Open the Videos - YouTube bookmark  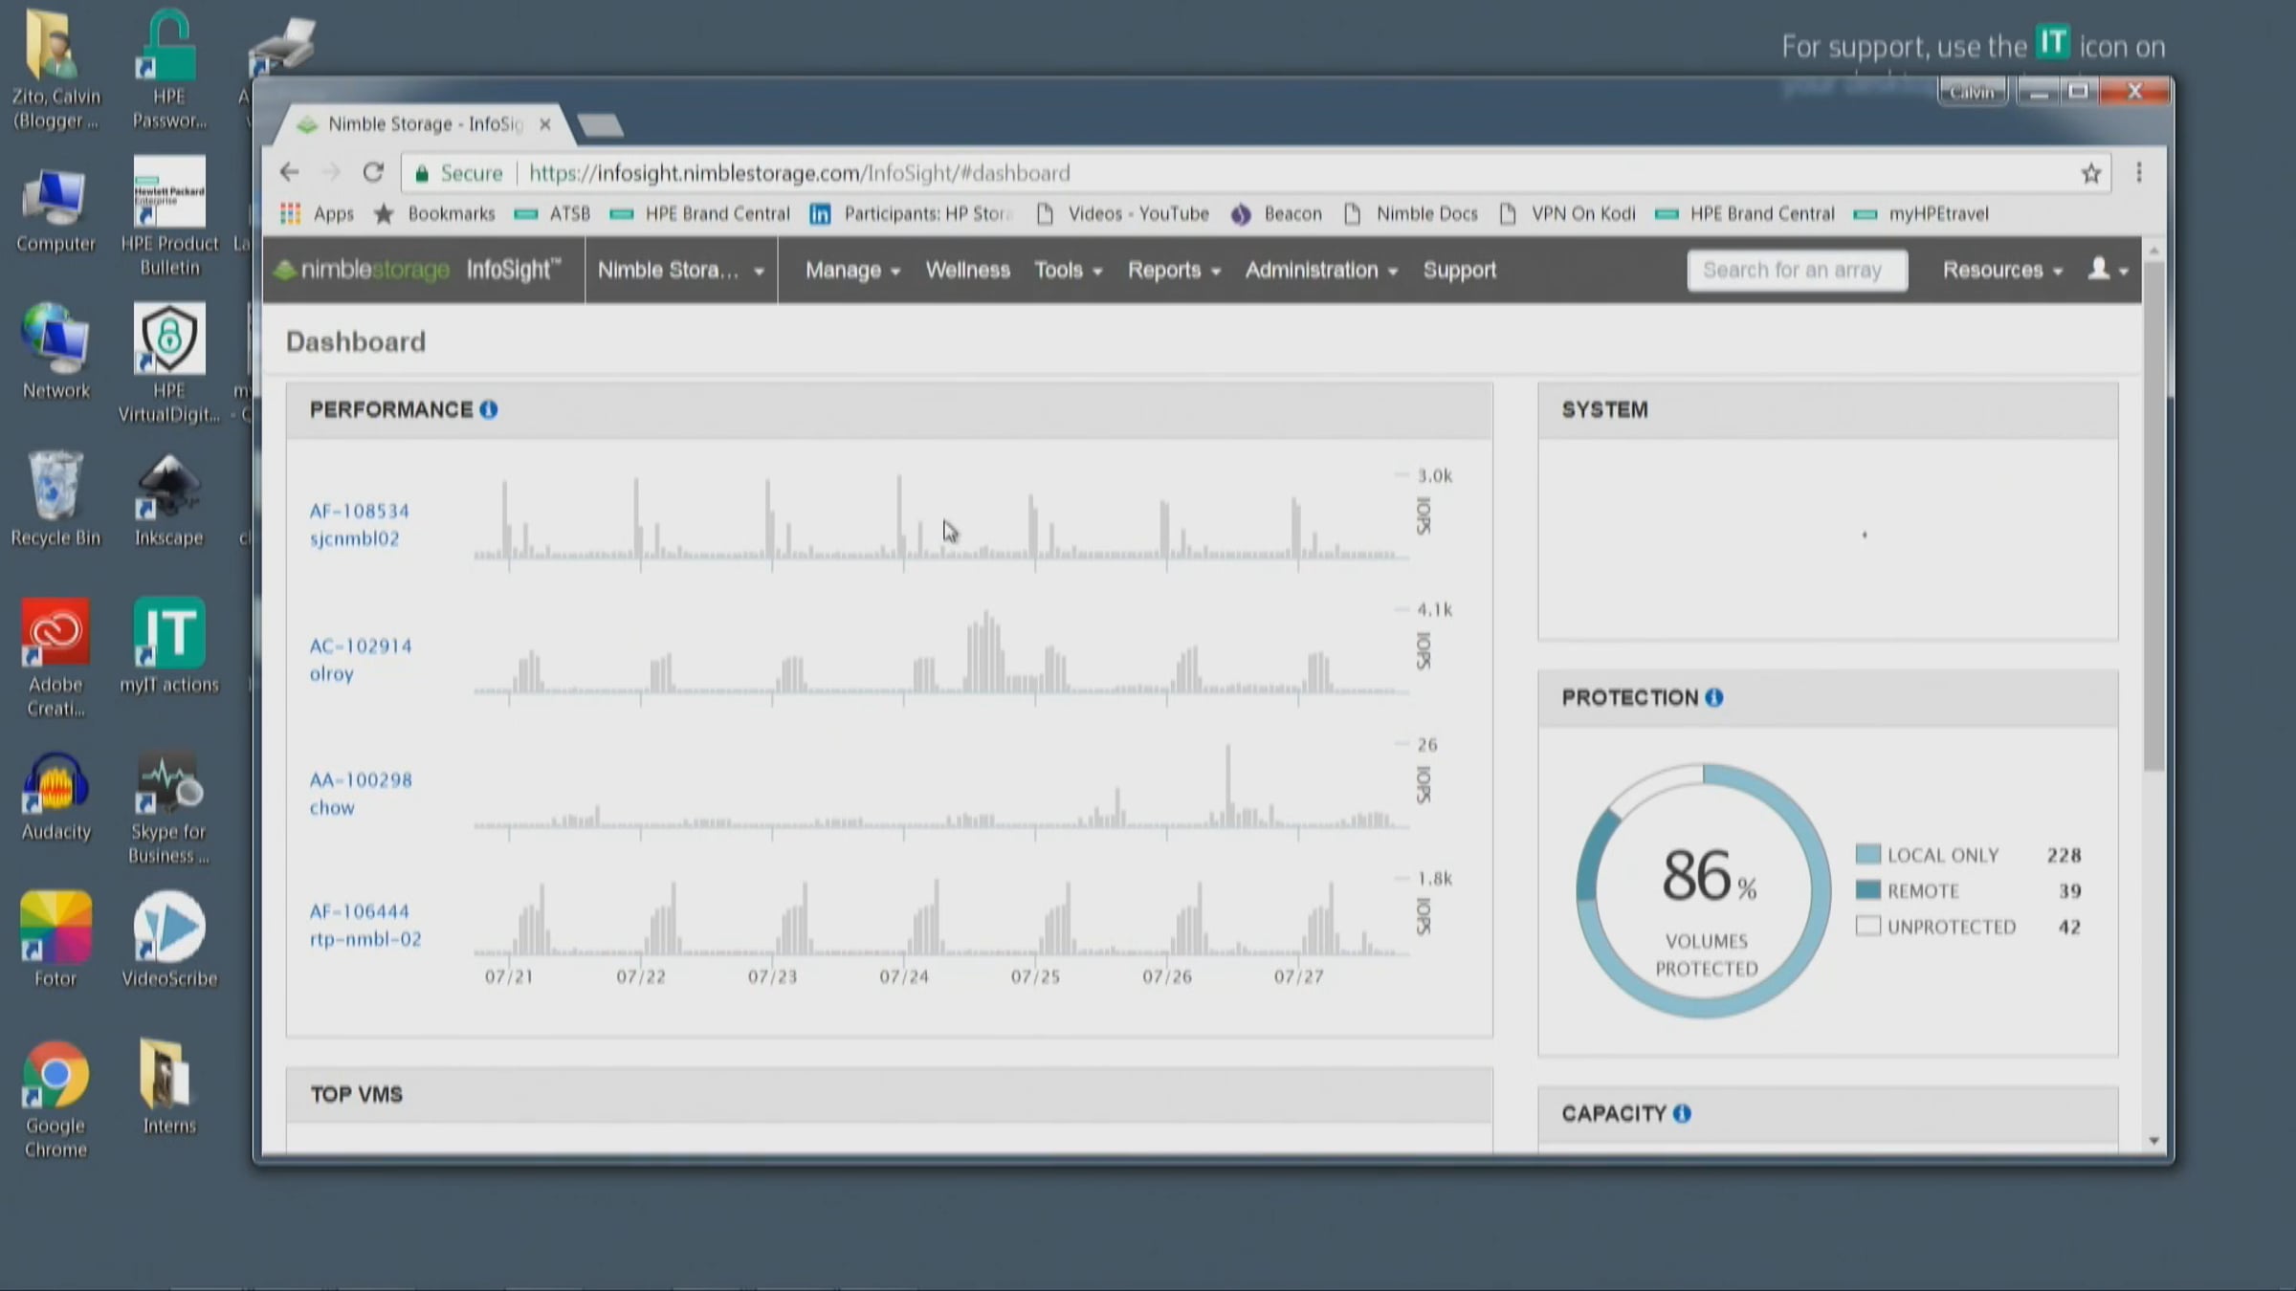tap(1123, 213)
